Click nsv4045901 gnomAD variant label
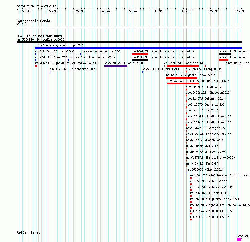This screenshot has height=242, width=250. click(66, 63)
